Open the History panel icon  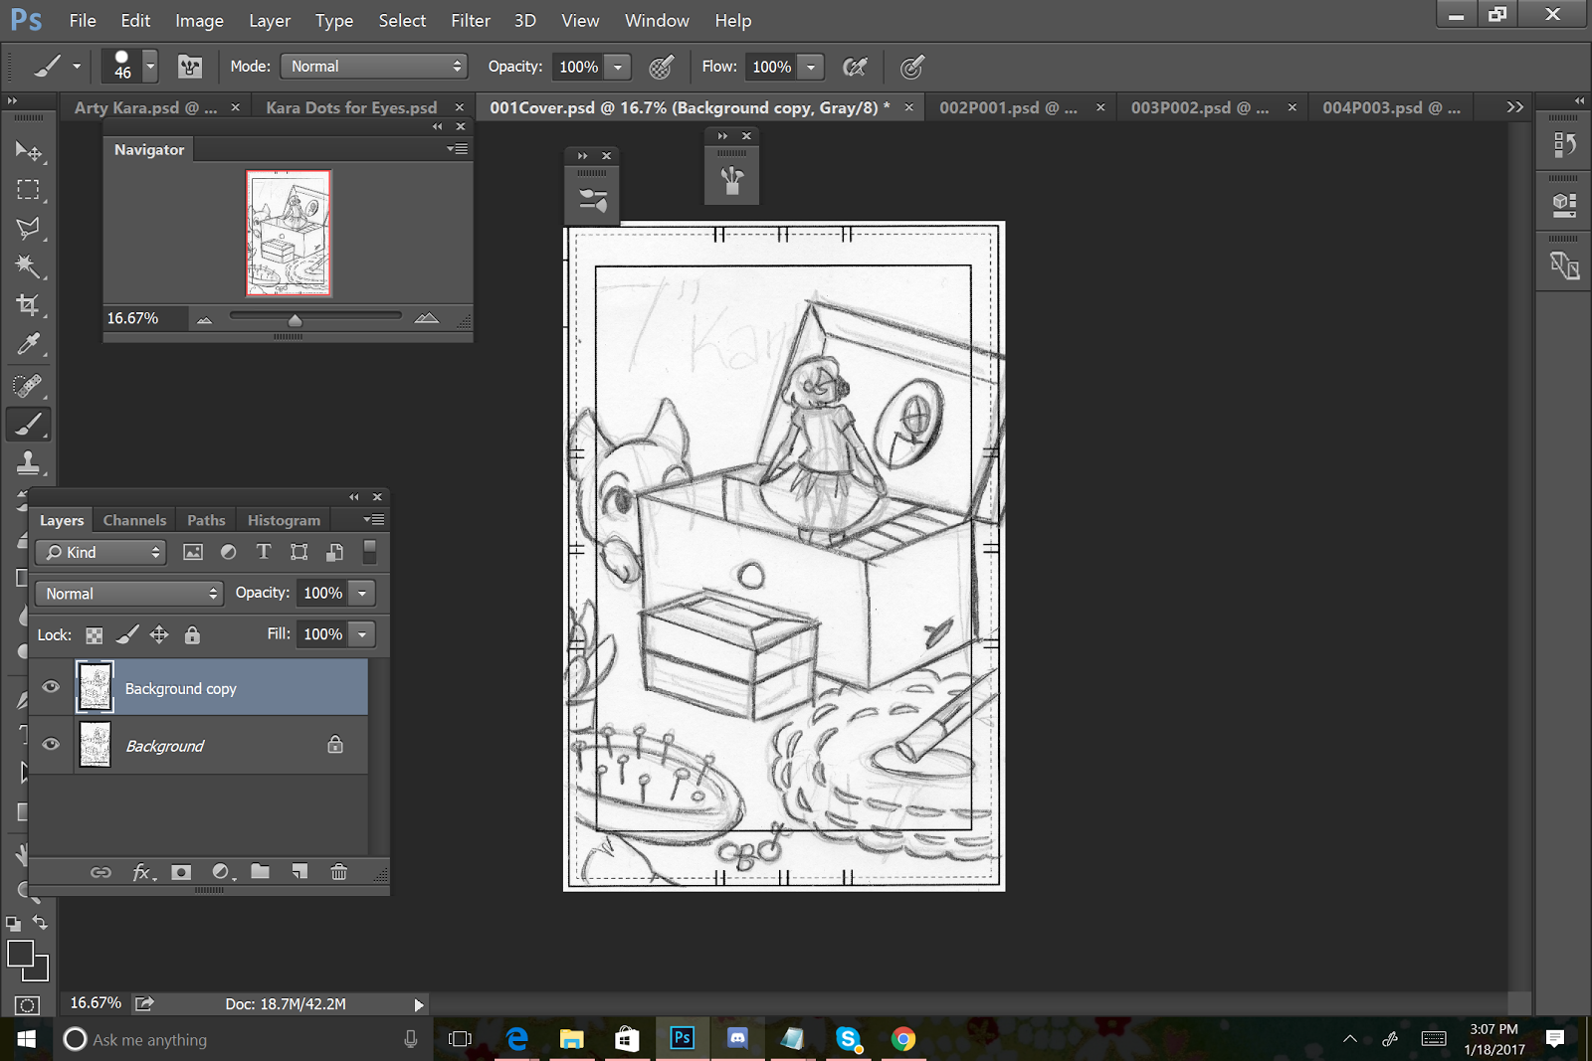1564,145
